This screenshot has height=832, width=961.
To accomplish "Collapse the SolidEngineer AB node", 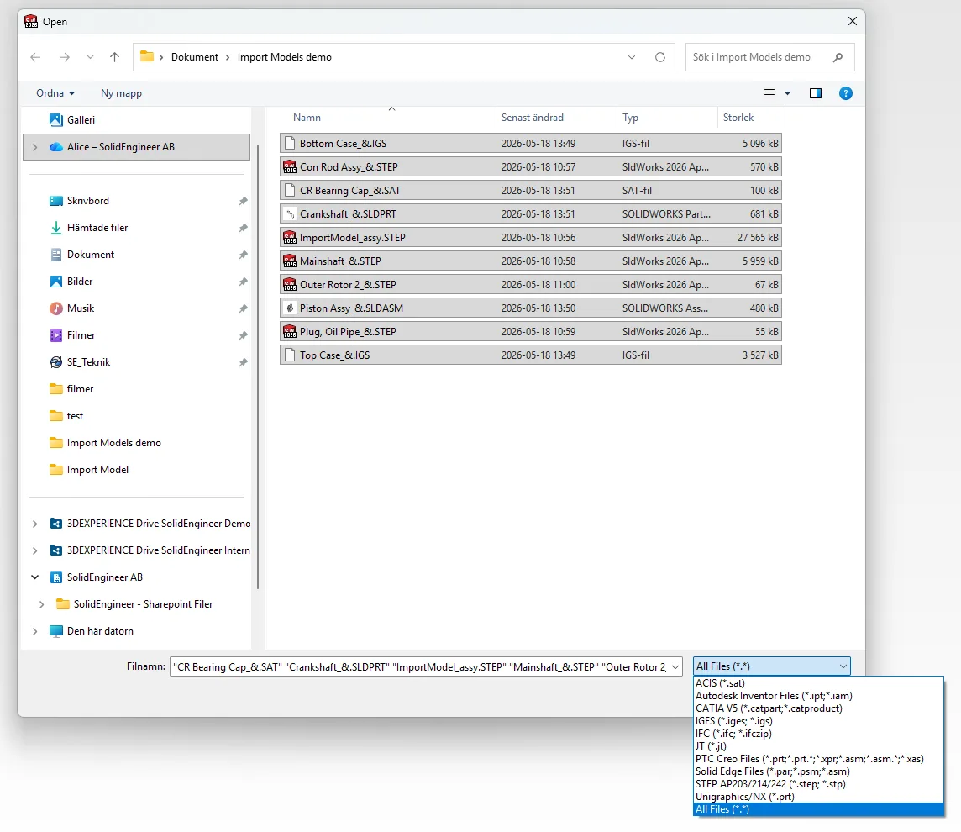I will tap(35, 577).
